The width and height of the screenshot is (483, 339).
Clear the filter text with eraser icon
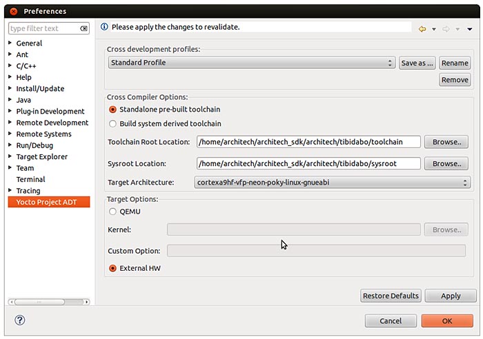point(83,29)
